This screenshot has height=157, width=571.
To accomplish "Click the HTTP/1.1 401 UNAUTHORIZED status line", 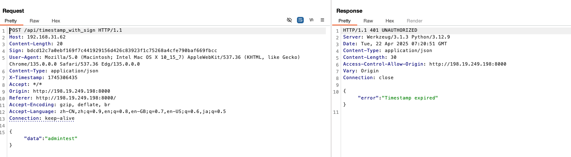I will tap(380, 30).
